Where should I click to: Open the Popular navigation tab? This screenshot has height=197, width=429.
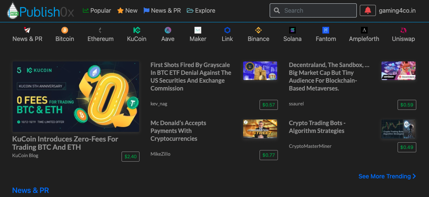click(x=97, y=11)
